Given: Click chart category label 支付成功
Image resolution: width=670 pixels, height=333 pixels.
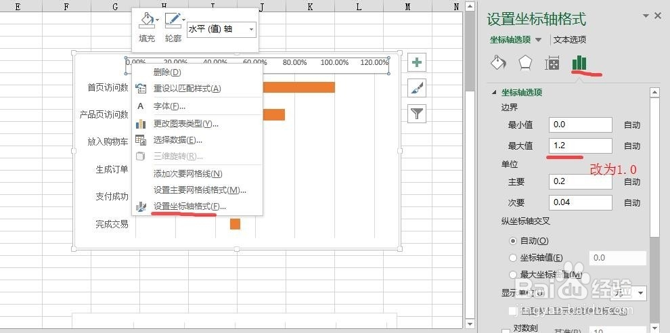Looking at the screenshot, I should click(x=112, y=197).
